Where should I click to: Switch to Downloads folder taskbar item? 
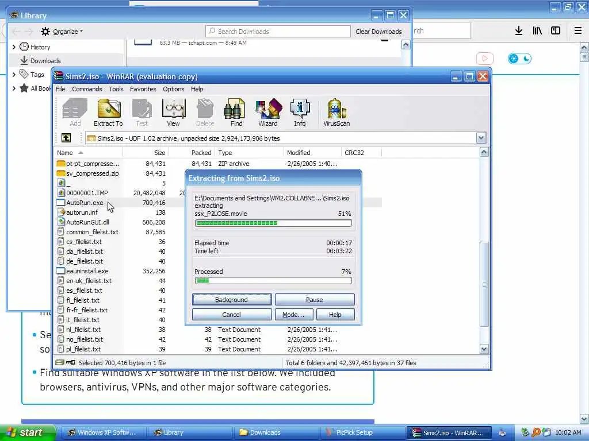click(276, 433)
